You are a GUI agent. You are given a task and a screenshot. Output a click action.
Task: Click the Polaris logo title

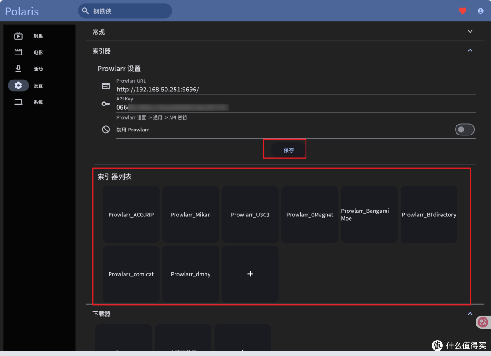[x=22, y=11]
